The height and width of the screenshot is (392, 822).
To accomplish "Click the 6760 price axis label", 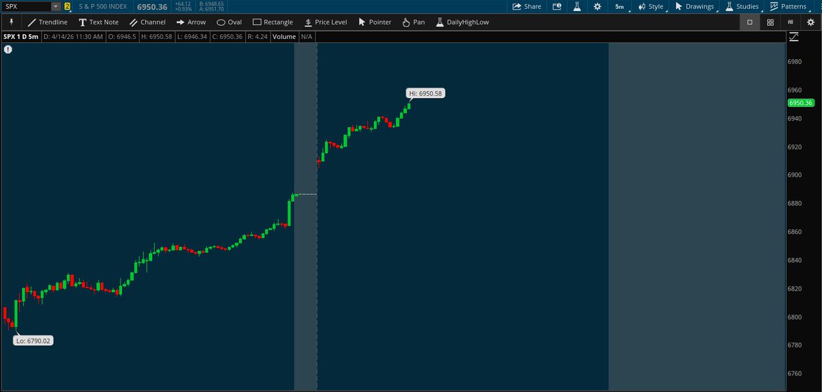I will [795, 374].
